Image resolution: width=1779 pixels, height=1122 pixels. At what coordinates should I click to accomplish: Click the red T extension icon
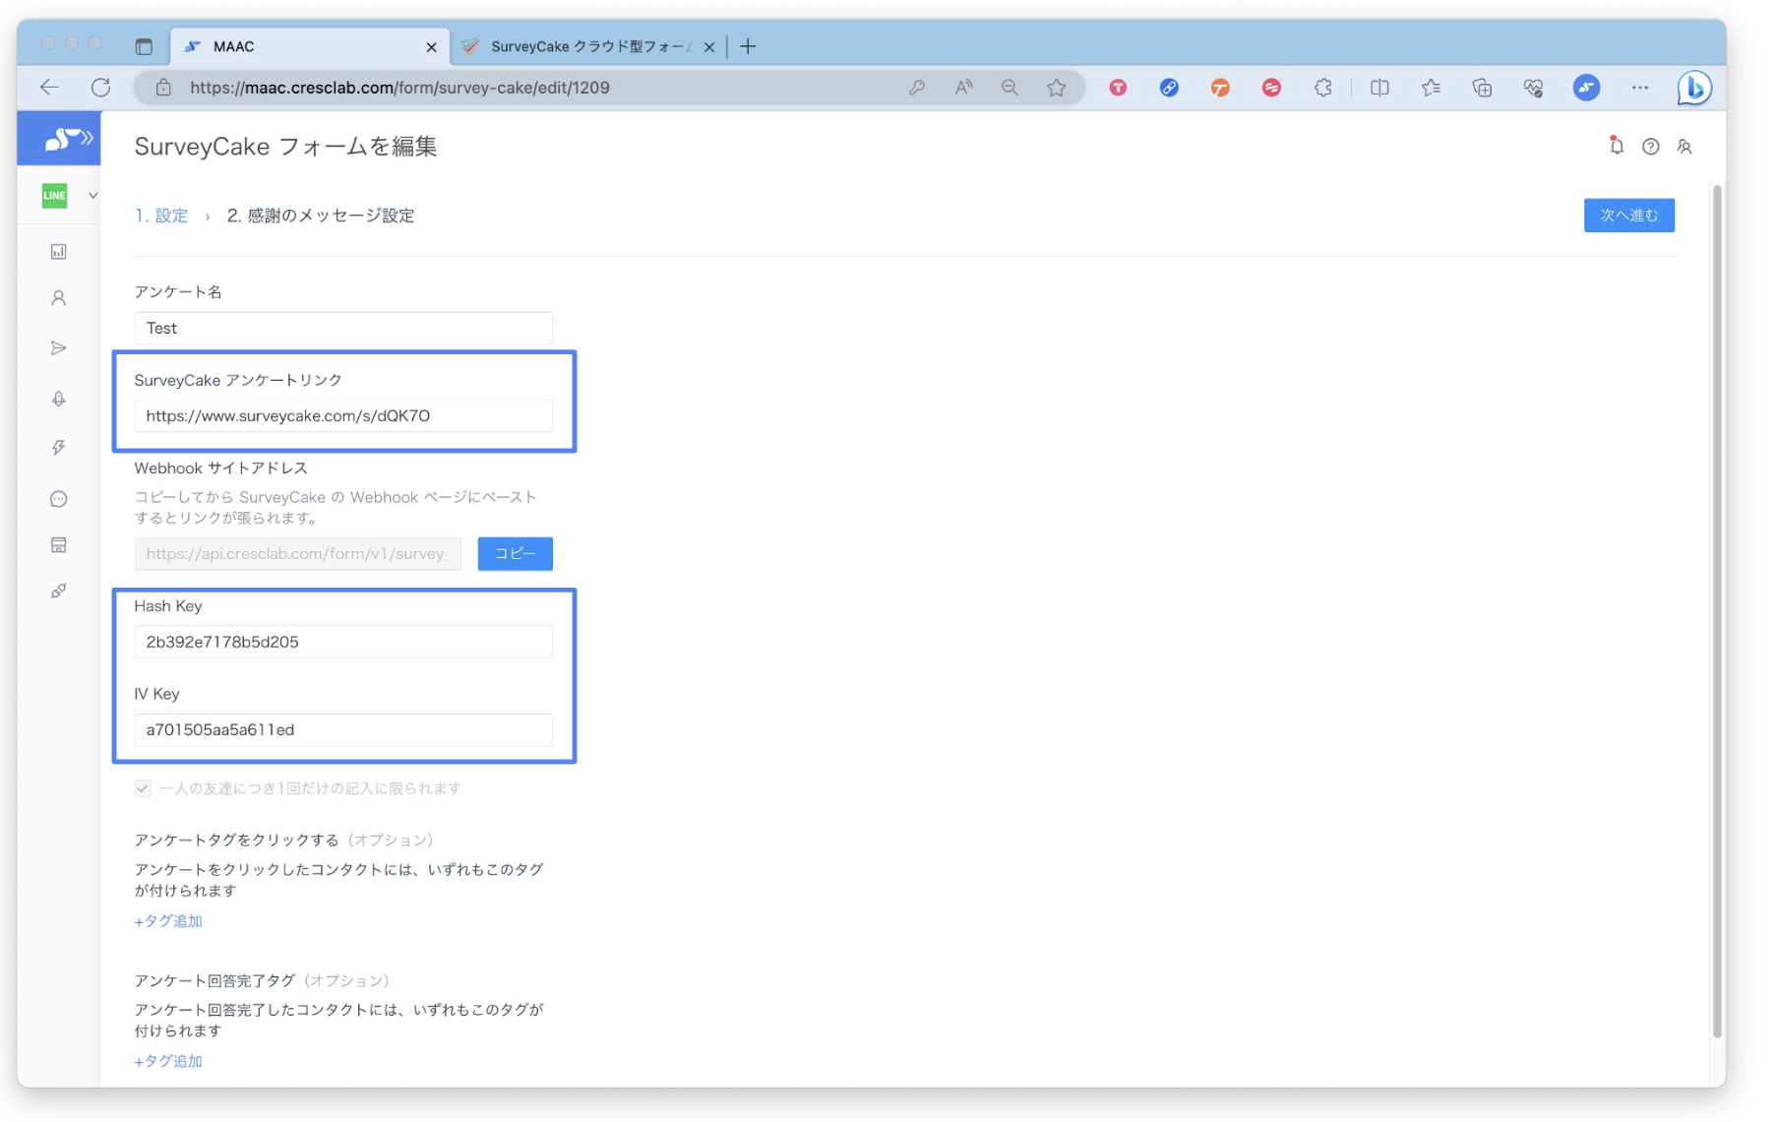coord(1118,88)
